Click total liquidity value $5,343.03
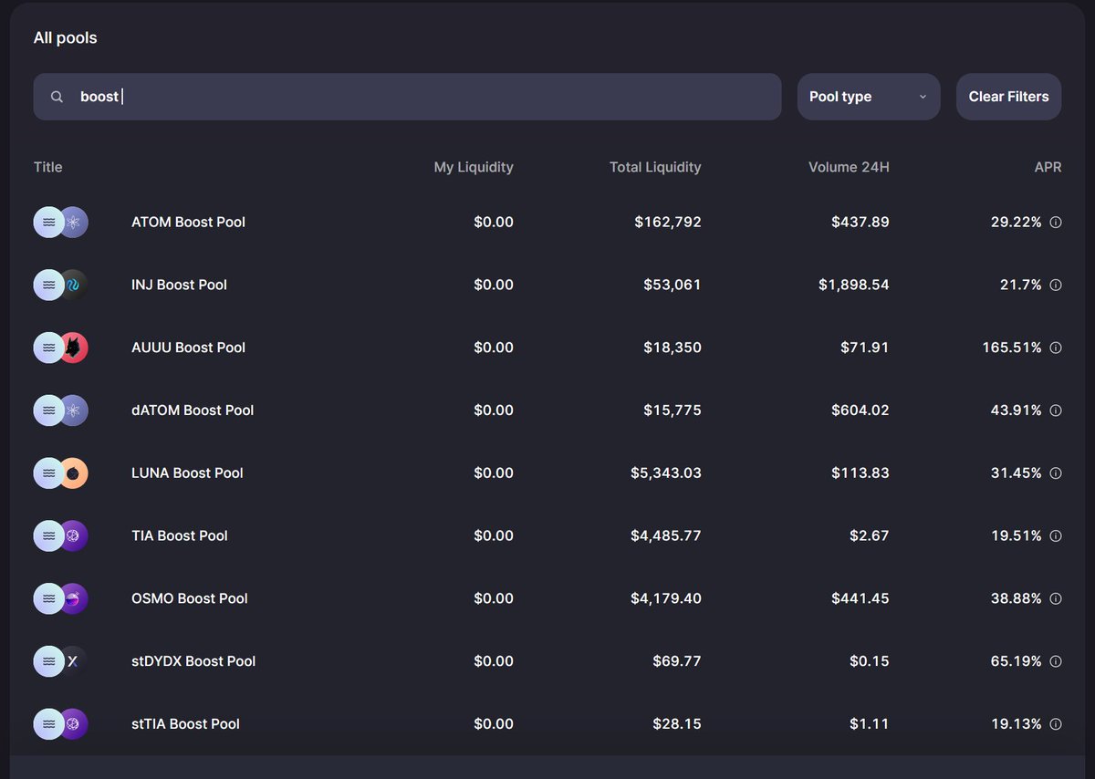 tap(666, 473)
